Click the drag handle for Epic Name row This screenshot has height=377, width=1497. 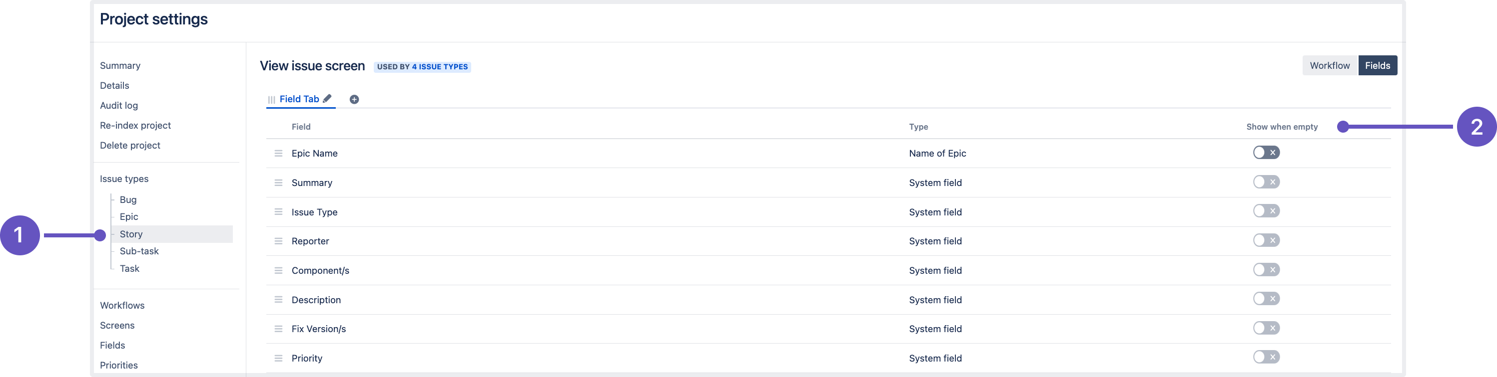click(278, 153)
